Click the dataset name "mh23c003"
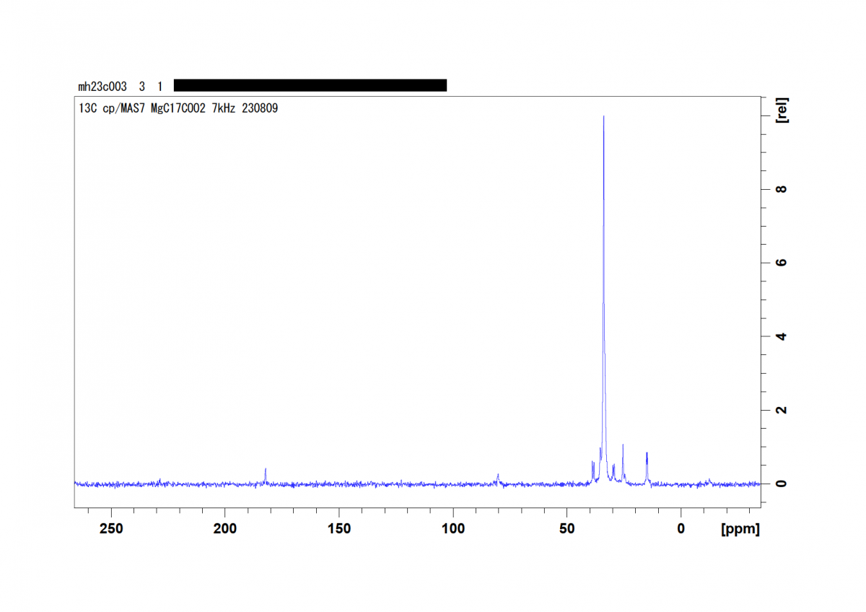 pyautogui.click(x=102, y=87)
